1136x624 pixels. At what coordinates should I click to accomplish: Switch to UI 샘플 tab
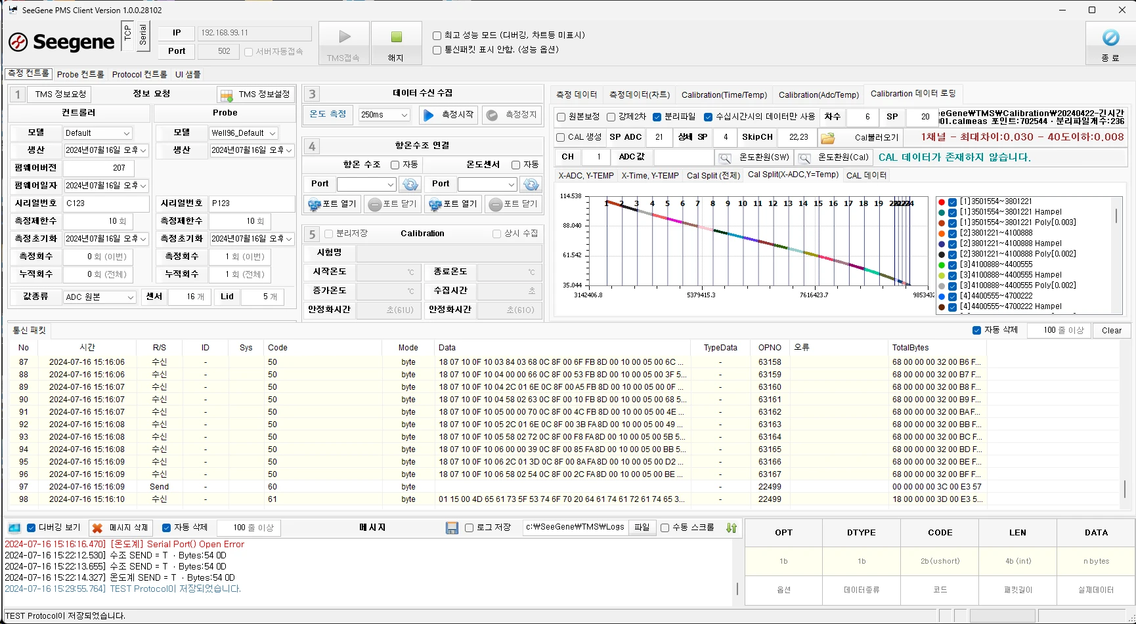[x=188, y=74]
